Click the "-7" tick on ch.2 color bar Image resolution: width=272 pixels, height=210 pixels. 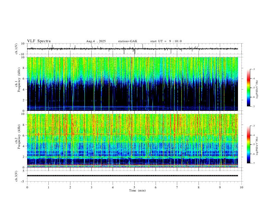[253, 163]
